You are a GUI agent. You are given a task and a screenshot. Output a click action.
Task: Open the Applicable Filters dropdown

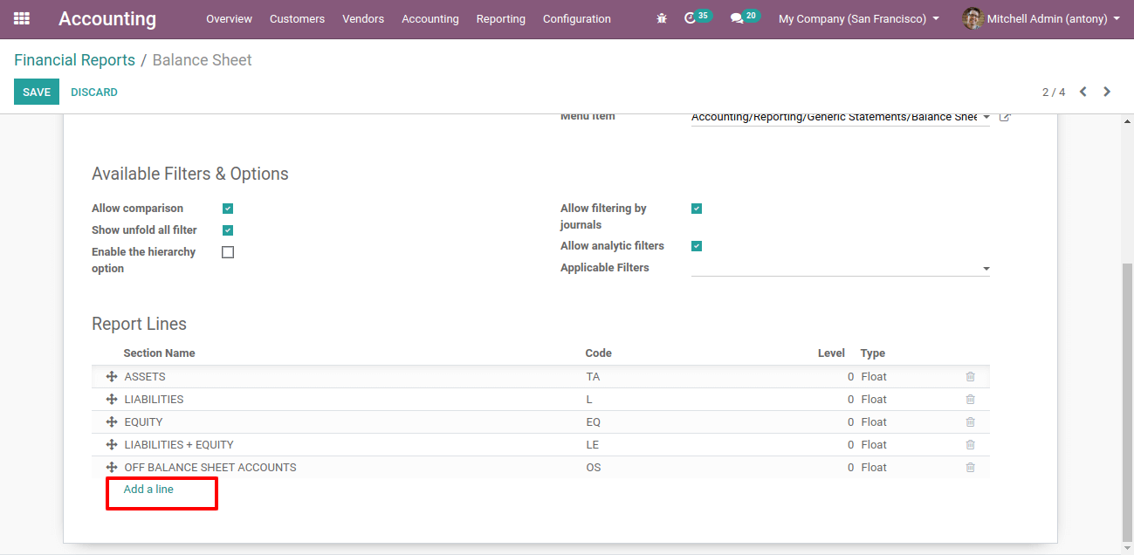[x=840, y=268]
